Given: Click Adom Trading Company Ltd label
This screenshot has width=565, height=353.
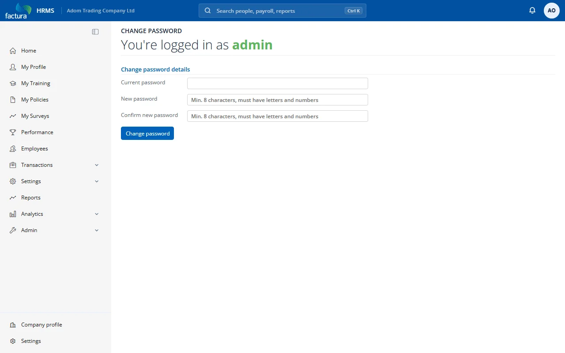Looking at the screenshot, I should 101,11.
